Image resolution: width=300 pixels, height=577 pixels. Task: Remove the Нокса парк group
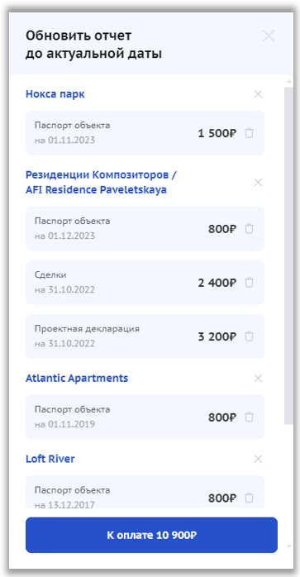pyautogui.click(x=258, y=94)
